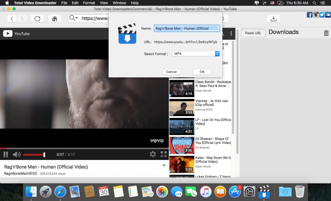The height and width of the screenshot is (201, 331).
Task: Open Launchpad from the Dock
Action: tap(46, 192)
